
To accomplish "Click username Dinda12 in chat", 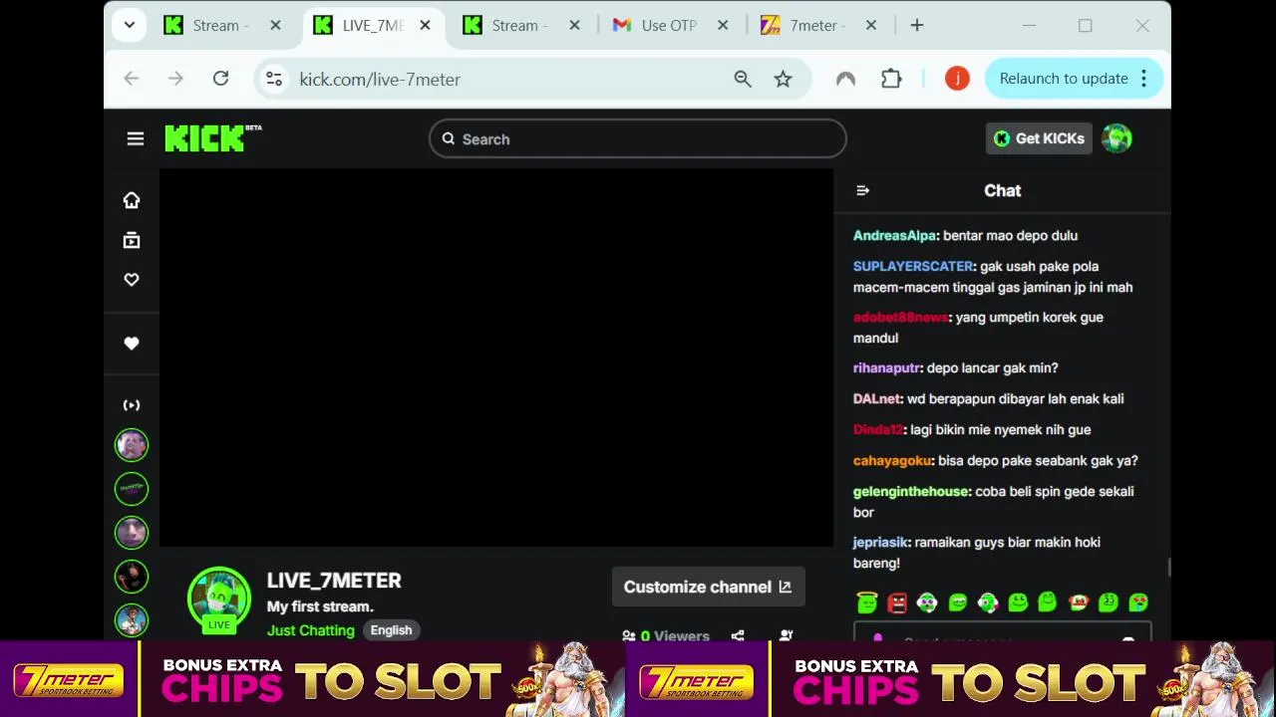I will 878,430.
